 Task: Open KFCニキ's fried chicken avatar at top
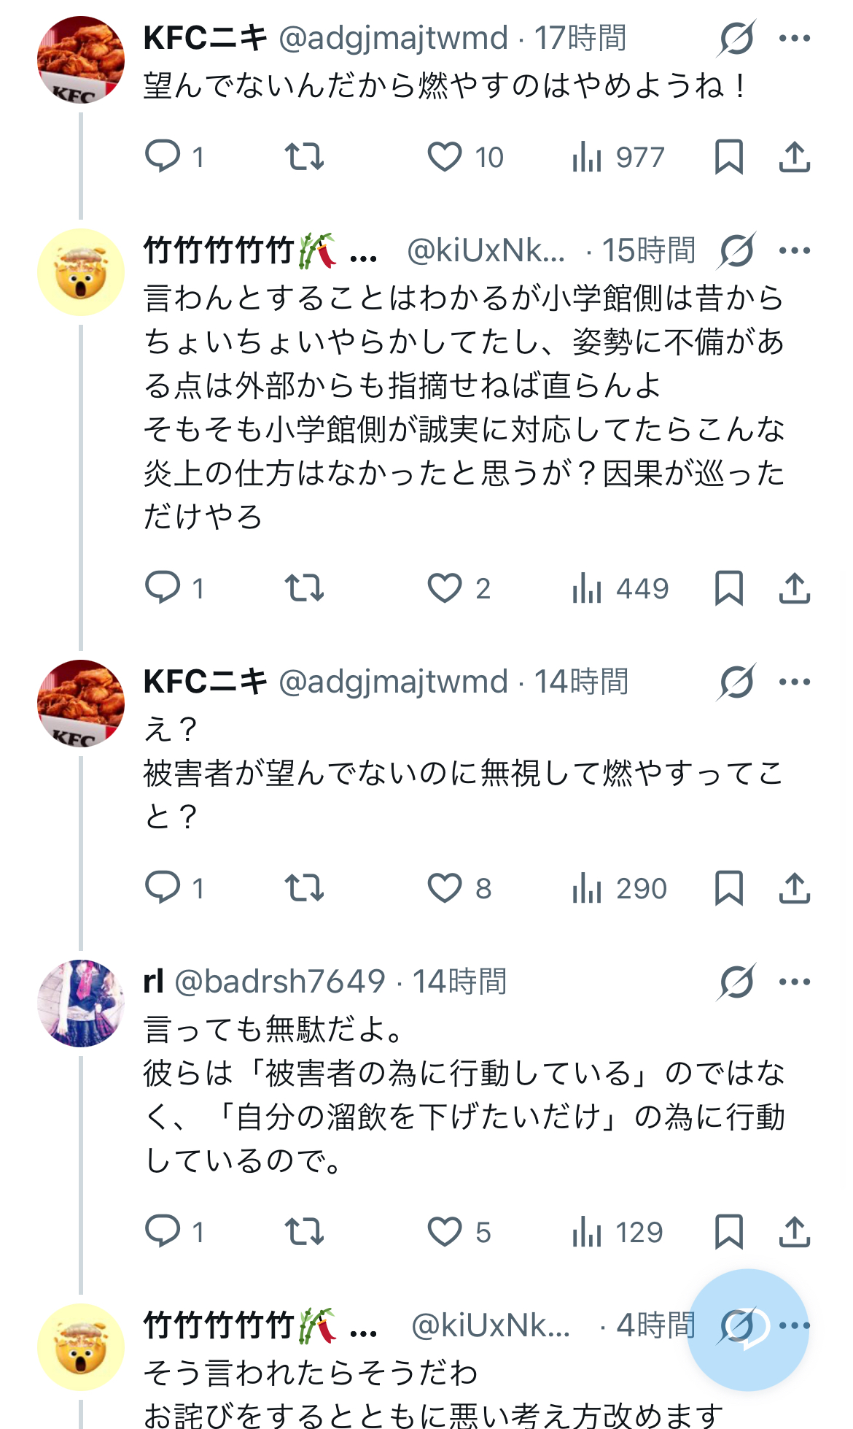coord(81,60)
